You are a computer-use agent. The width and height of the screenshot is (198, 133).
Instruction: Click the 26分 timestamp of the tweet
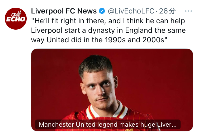click(167, 11)
